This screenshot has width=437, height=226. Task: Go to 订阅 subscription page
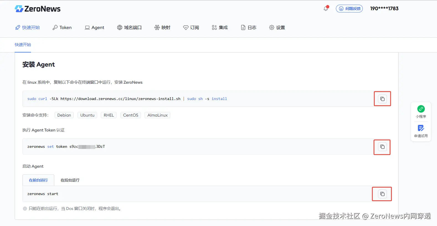coord(191,27)
